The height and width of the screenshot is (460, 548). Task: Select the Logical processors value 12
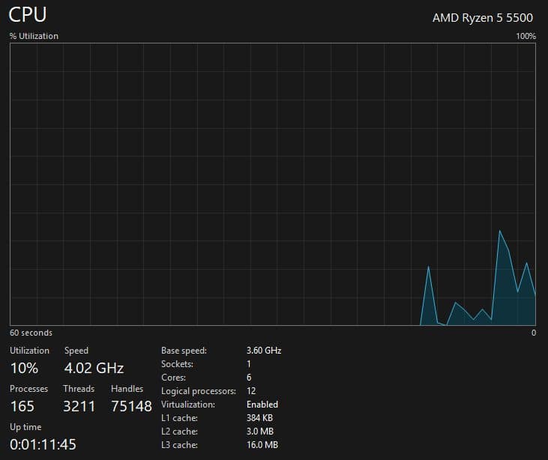tap(251, 391)
